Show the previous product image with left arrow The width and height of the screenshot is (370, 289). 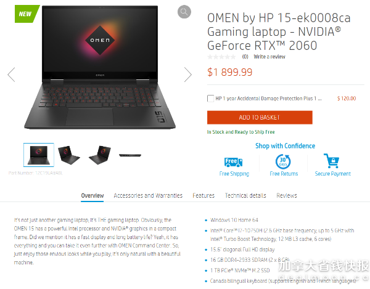click(x=11, y=75)
